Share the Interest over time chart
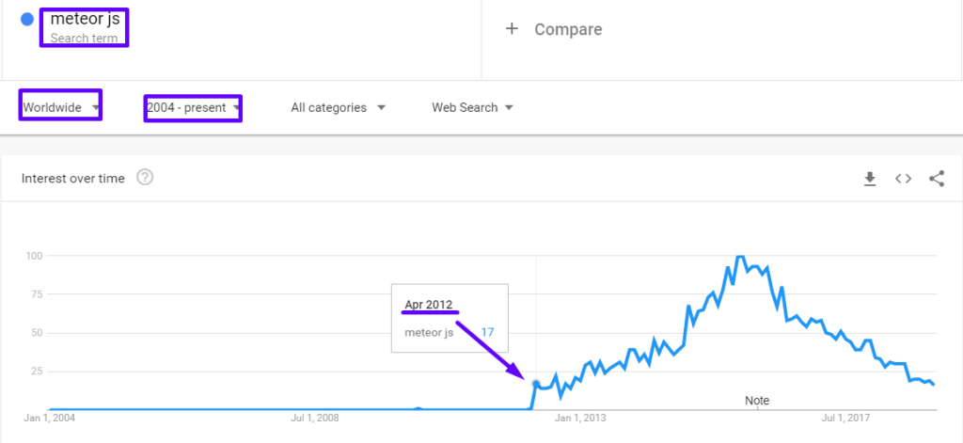Image resolution: width=963 pixels, height=443 pixels. (936, 179)
